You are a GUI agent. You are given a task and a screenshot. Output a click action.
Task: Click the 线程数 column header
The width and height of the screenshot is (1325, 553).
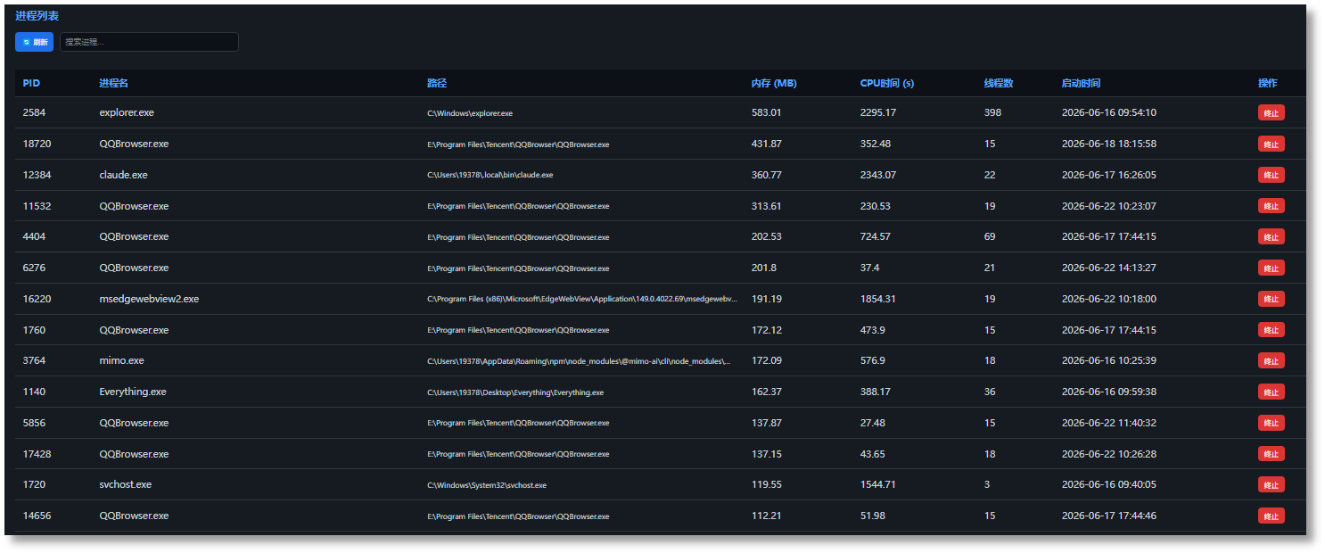999,83
